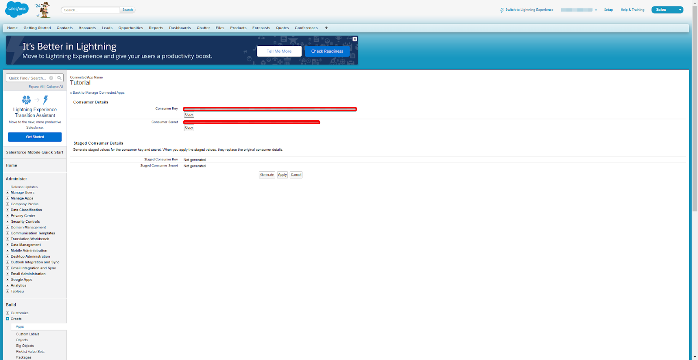Open the Forecasts tab
Image resolution: width=698 pixels, height=360 pixels.
[x=261, y=28]
